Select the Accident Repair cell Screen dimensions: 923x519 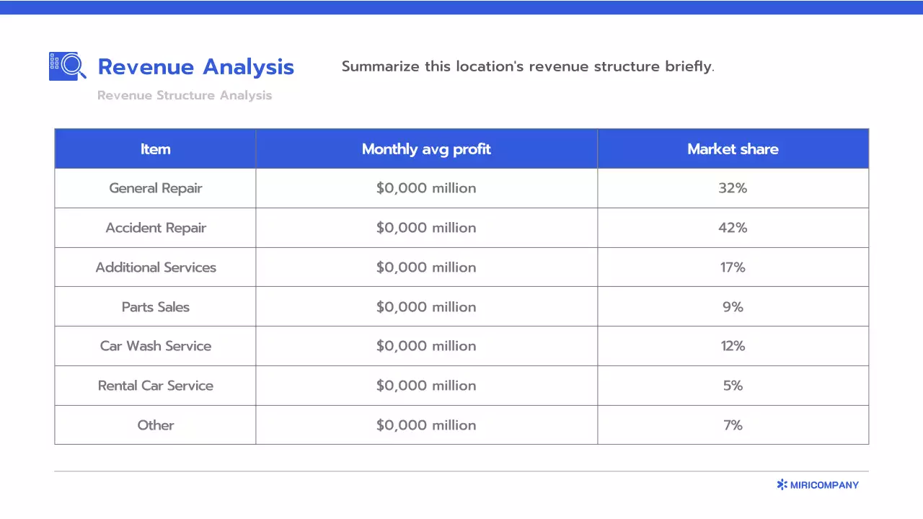point(155,228)
